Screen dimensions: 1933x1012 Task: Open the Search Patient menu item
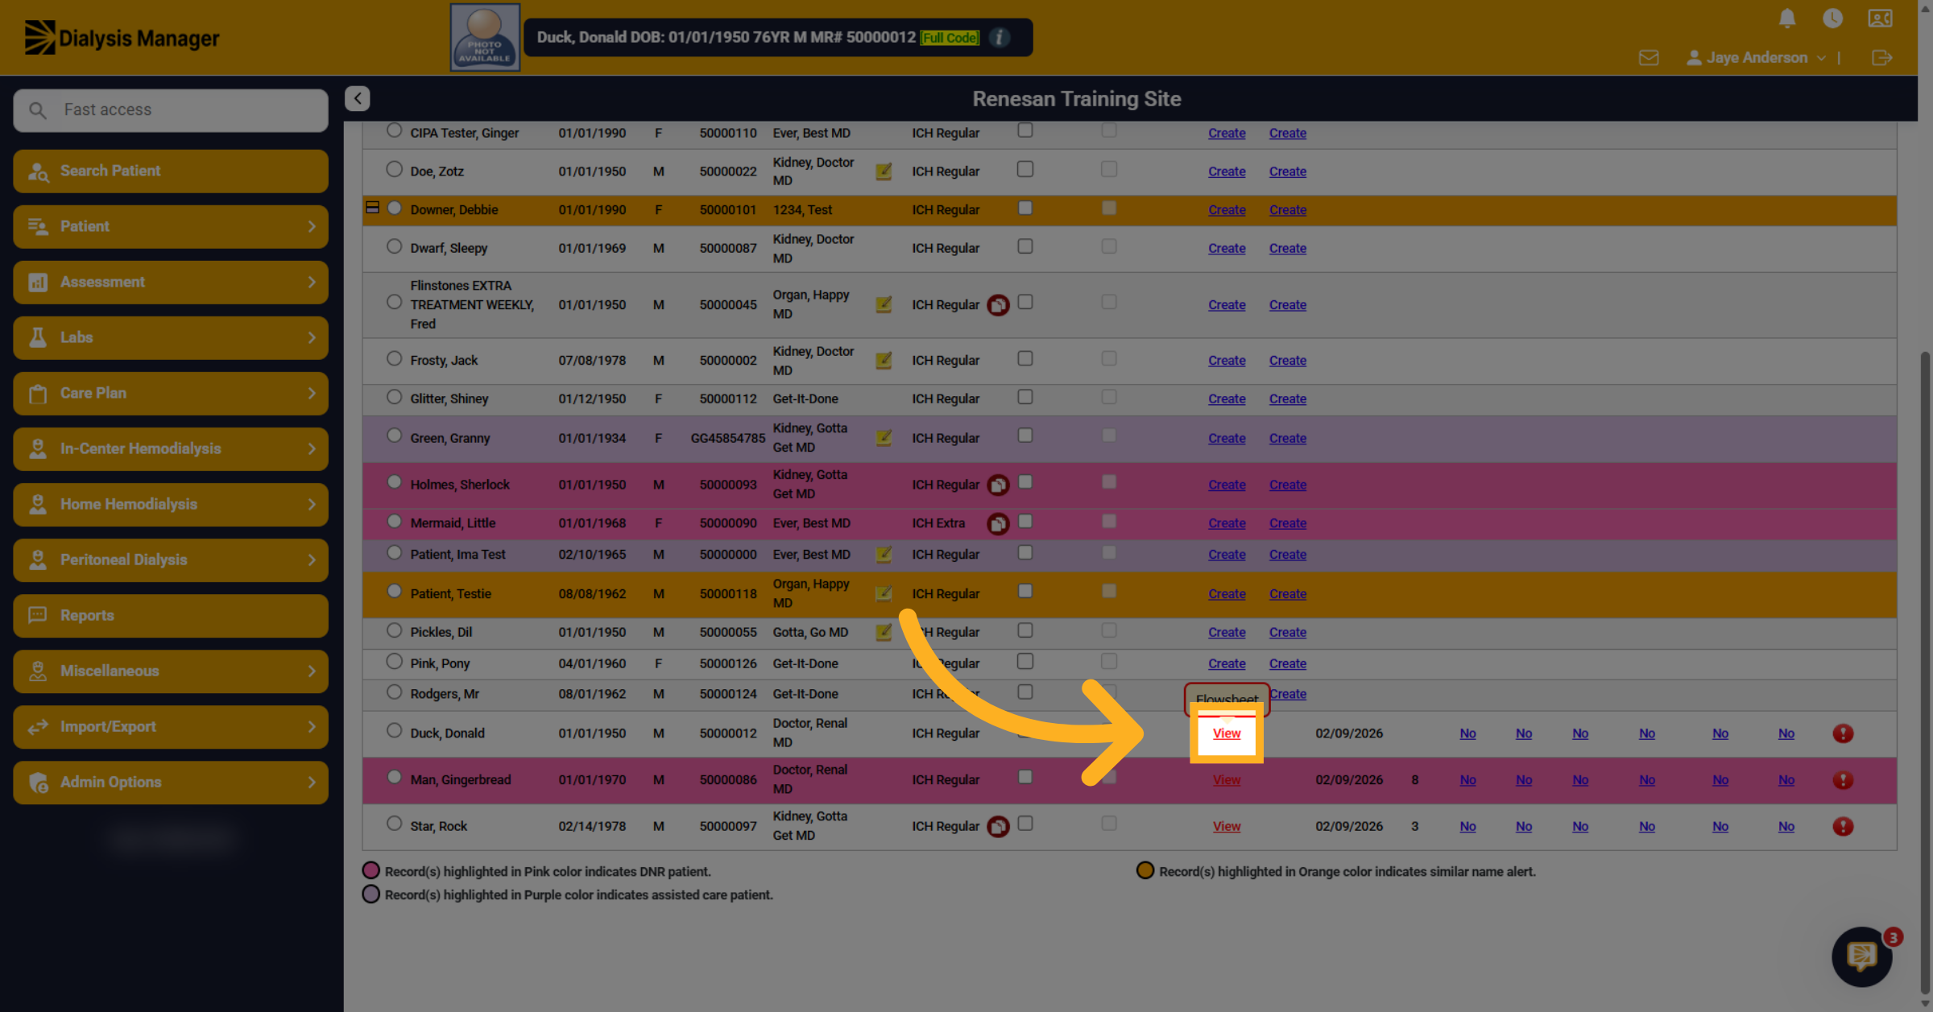[x=171, y=171]
